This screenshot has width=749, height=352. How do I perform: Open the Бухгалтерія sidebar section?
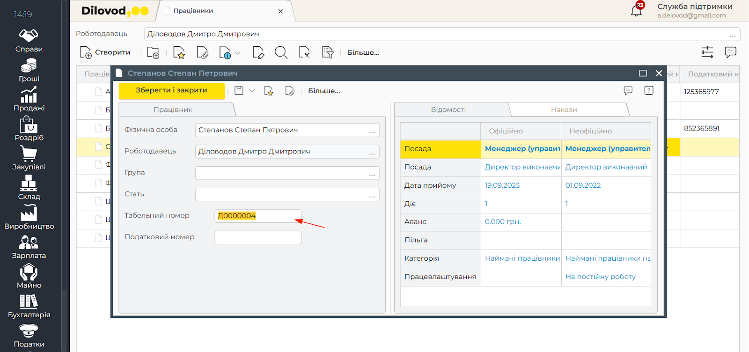pyautogui.click(x=29, y=307)
